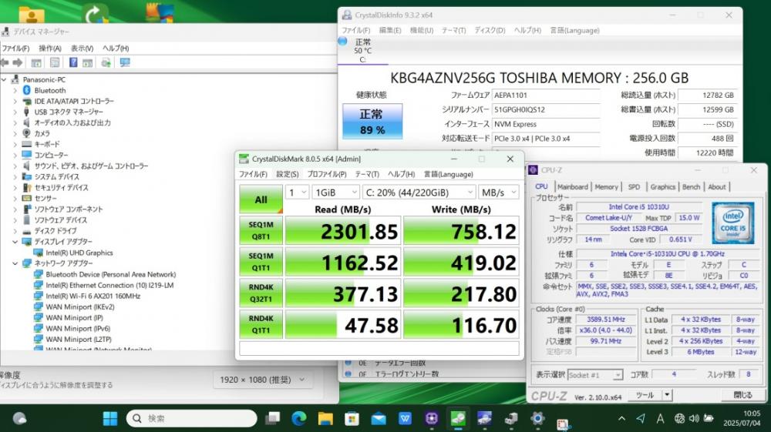Image resolution: width=771 pixels, height=432 pixels.
Task: Open the MB/s unit dropdown
Action: tap(499, 193)
